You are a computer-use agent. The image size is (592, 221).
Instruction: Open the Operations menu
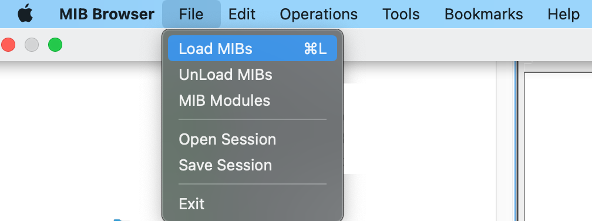(318, 14)
